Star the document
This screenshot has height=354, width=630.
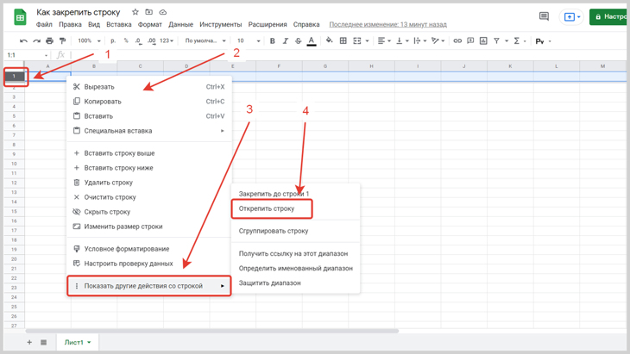(x=135, y=12)
